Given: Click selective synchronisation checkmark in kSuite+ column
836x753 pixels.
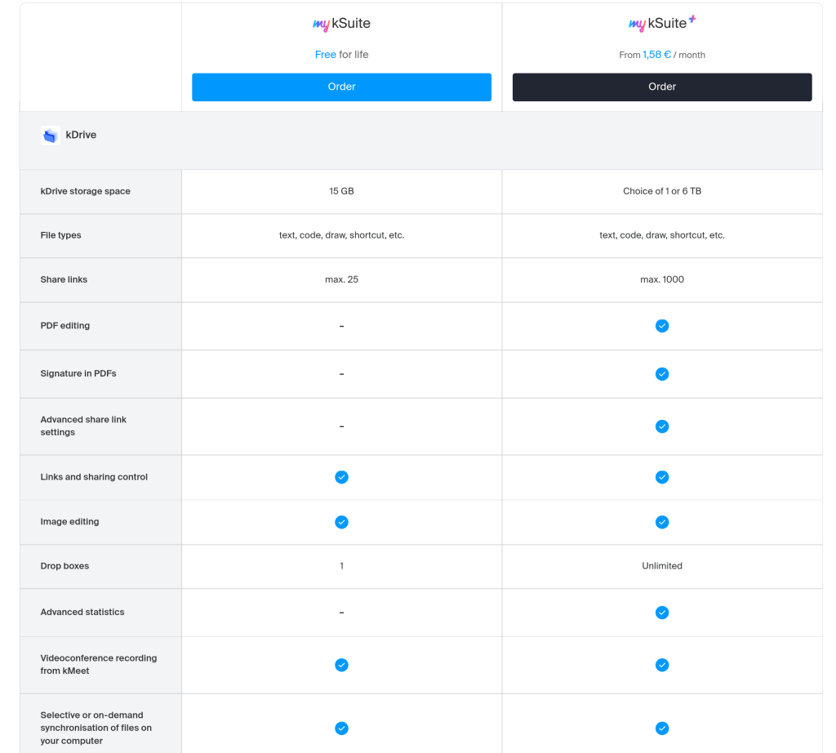Looking at the screenshot, I should coord(662,728).
